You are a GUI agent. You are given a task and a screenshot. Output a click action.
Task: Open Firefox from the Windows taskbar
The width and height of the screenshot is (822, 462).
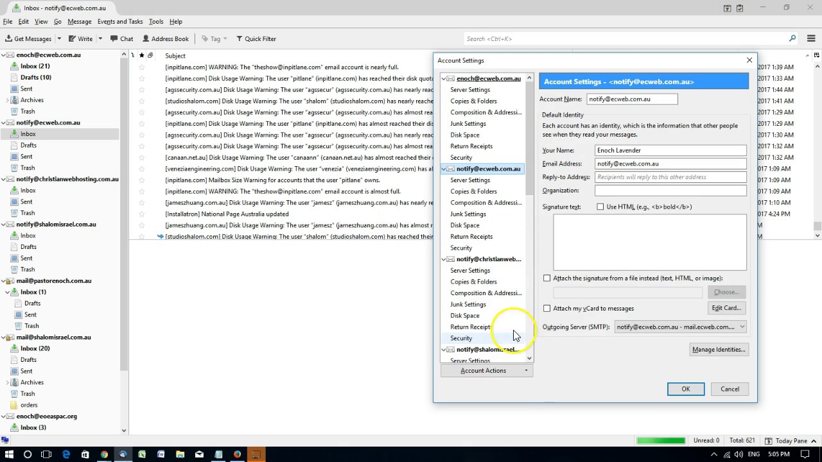coord(237,454)
